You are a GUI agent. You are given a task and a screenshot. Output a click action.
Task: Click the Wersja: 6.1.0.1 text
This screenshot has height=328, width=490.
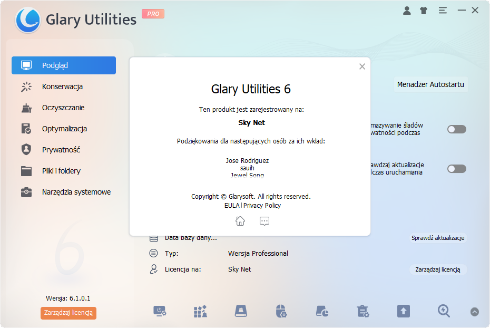68,298
